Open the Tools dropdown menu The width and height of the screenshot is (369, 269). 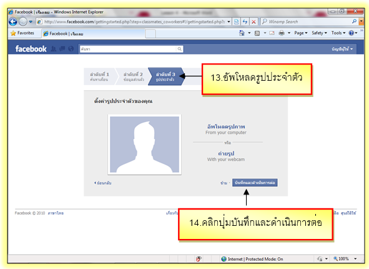click(x=338, y=33)
